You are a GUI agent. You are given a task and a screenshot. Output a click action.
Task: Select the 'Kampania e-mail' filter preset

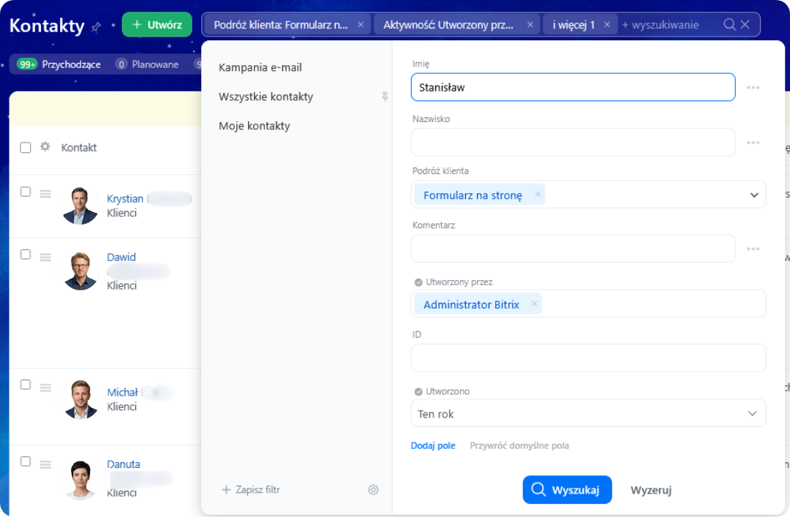click(260, 67)
